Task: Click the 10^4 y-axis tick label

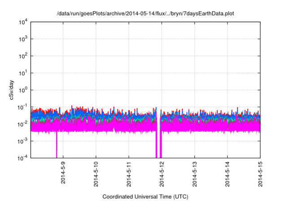Action: pos(23,22)
